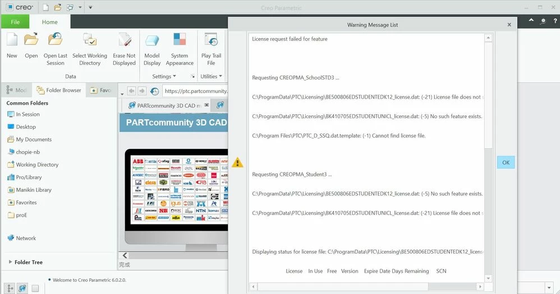Screen dimensions: 560x294
Task: Open In Session common folder
Action: (24, 114)
